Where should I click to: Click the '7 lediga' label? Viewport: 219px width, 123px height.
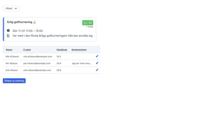90,27
